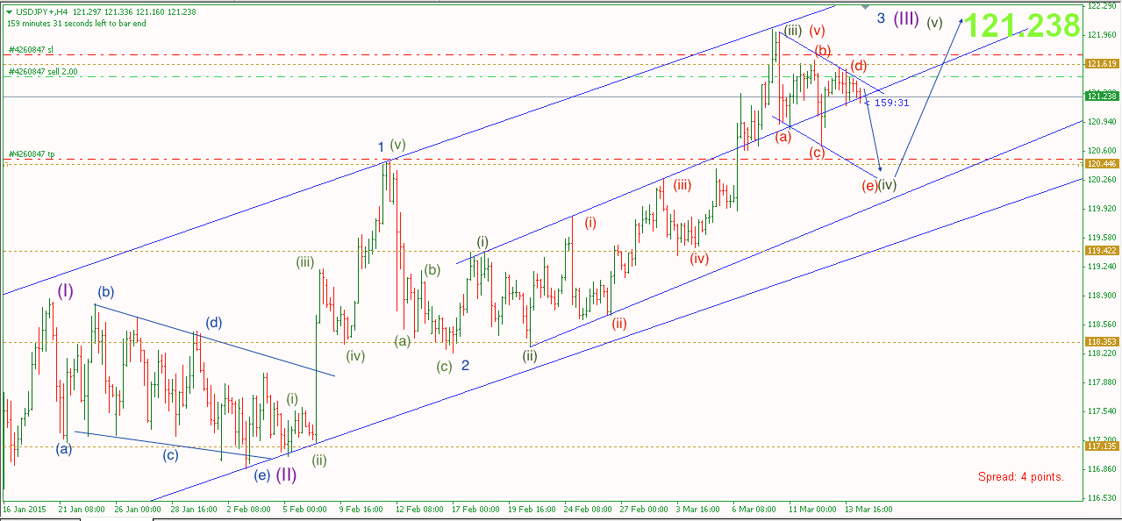The image size is (1122, 521).
Task: Click the #4260847 tp take-profit label
Action: (x=31, y=154)
